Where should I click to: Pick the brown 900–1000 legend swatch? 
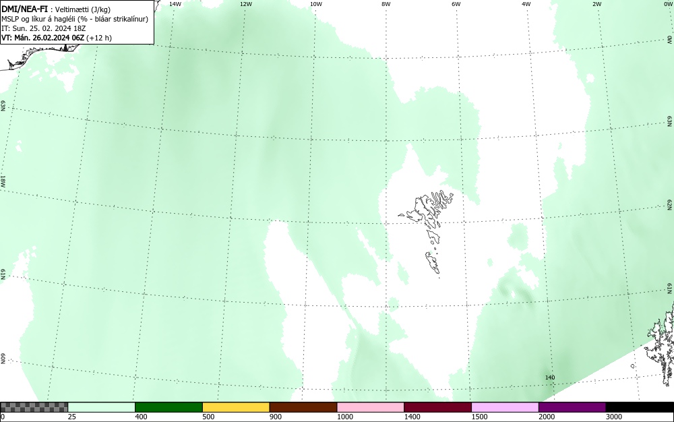pyautogui.click(x=303, y=407)
